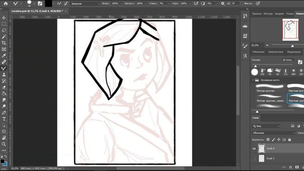
Task: Switch to the 'Обучение' tab
Action: [x=258, y=52]
